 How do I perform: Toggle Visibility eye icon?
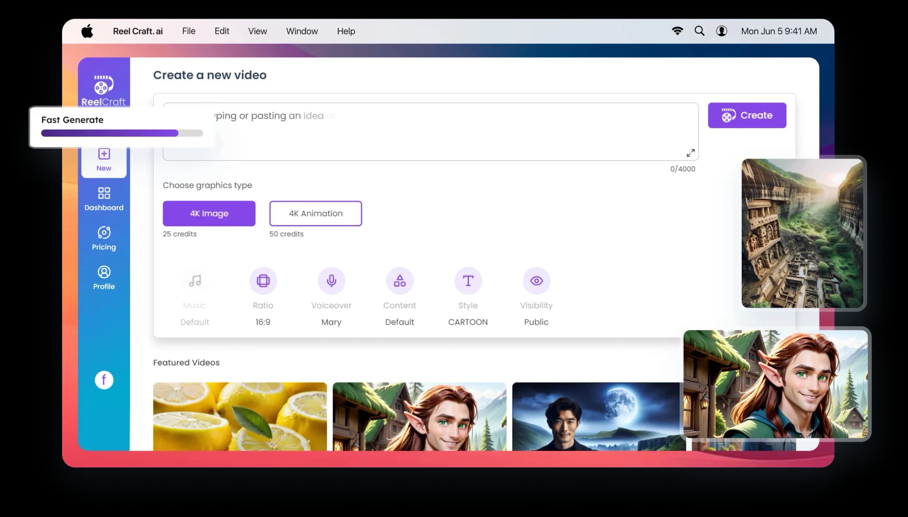pyautogui.click(x=536, y=280)
